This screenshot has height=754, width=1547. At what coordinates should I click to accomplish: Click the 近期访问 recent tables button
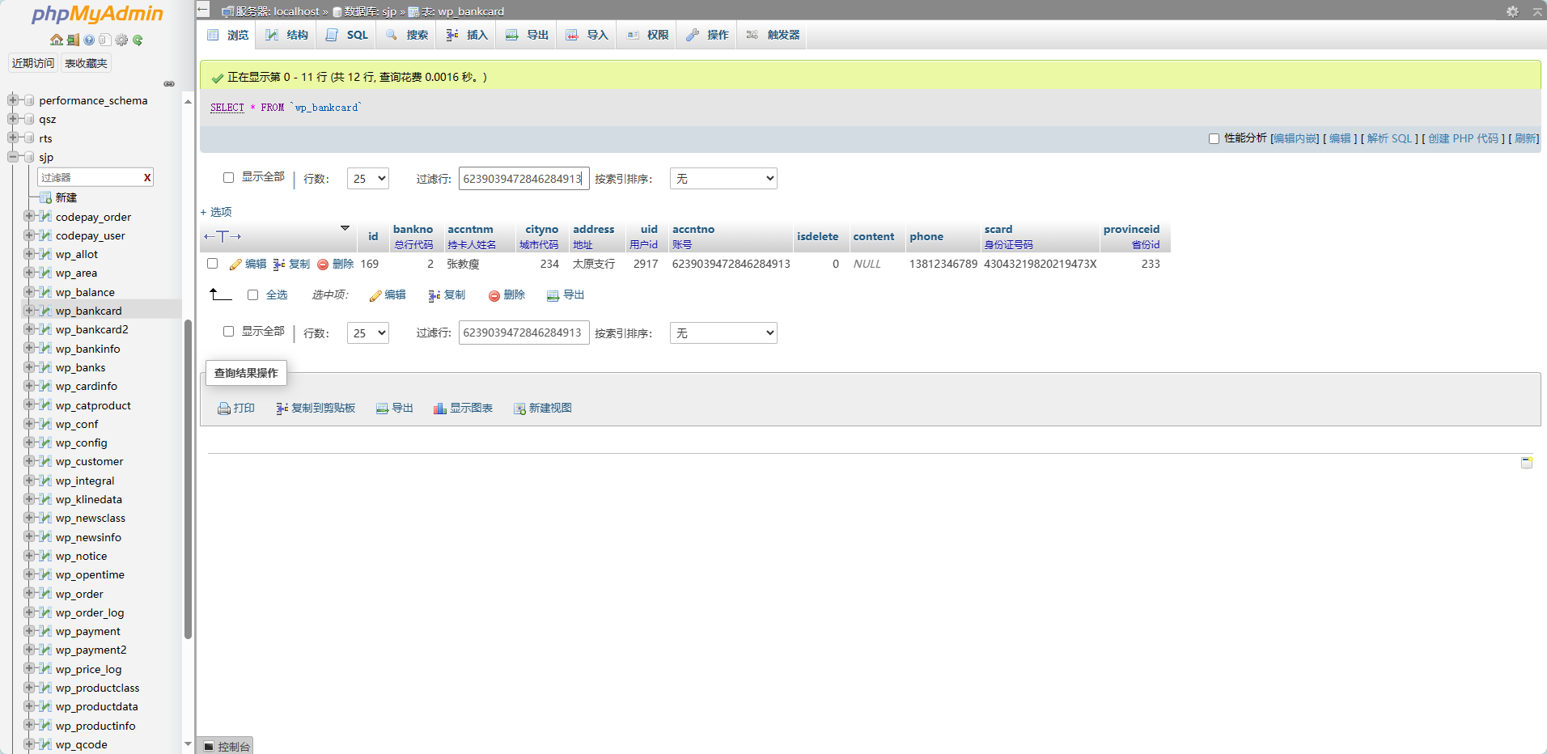point(33,63)
